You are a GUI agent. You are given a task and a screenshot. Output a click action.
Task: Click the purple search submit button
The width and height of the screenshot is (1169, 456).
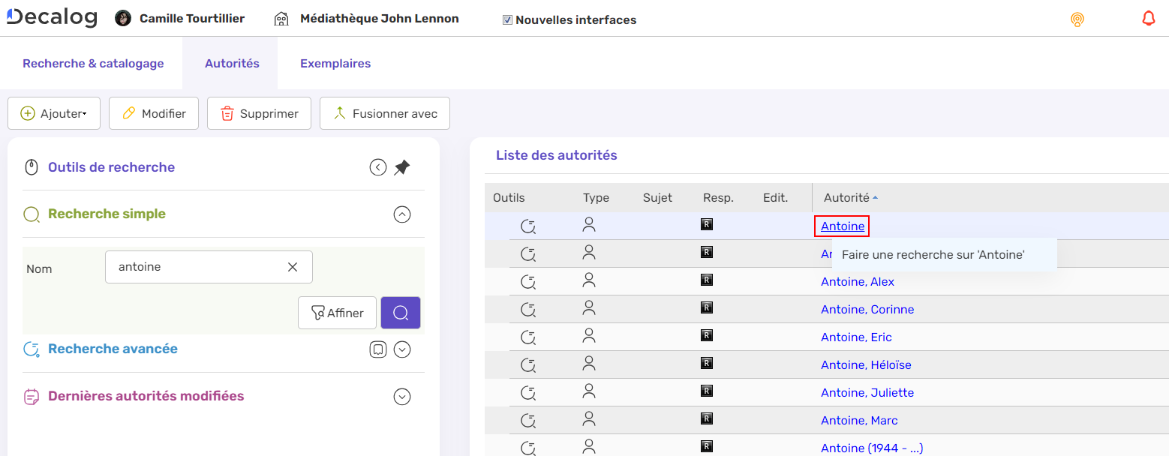(400, 313)
